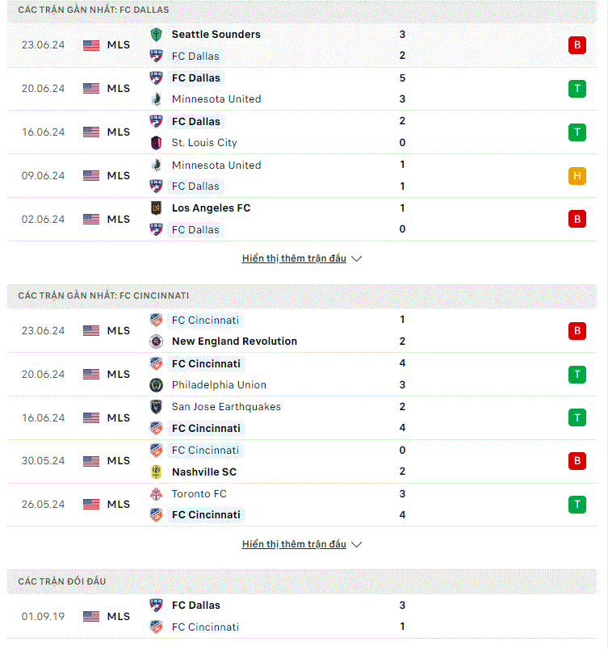This screenshot has width=608, height=650.
Task: Click the red B badge for Seattle Sounders match
Action: tap(577, 45)
